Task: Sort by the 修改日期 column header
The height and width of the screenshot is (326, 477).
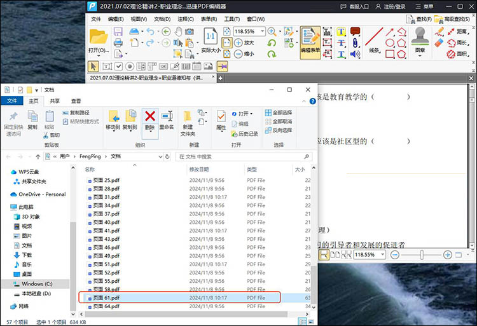Action: [199, 169]
